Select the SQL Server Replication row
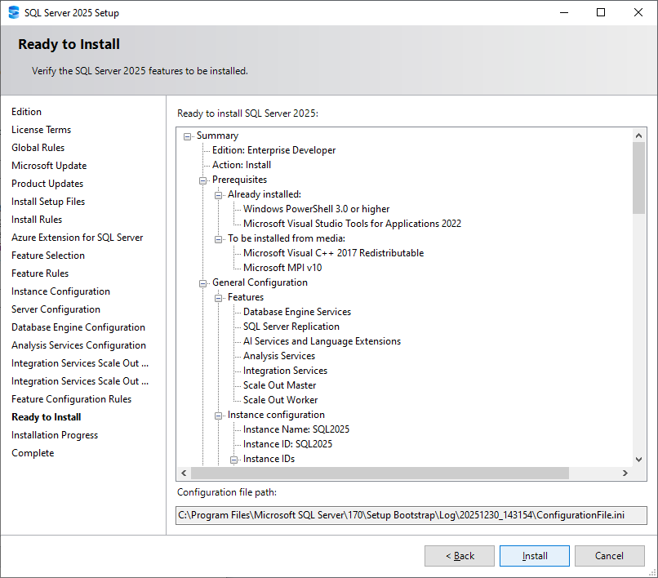 (291, 327)
